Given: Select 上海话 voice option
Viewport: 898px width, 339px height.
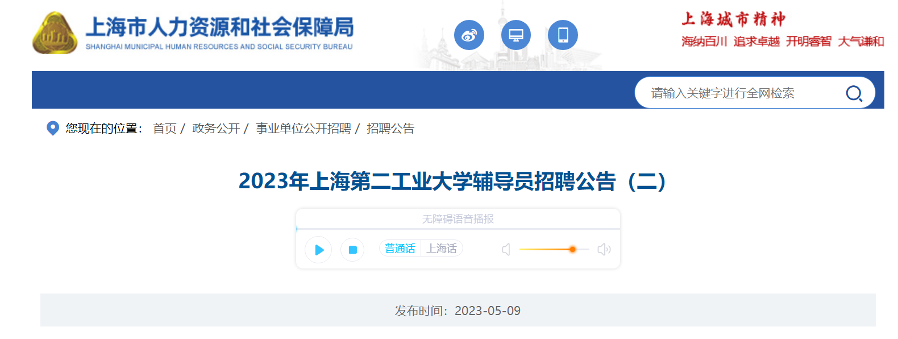Looking at the screenshot, I should [442, 249].
